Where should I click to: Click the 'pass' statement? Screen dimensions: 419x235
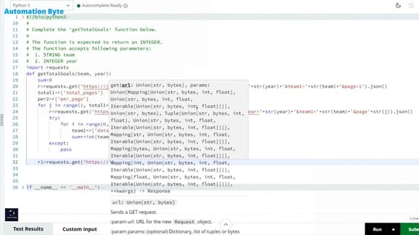coord(65,149)
